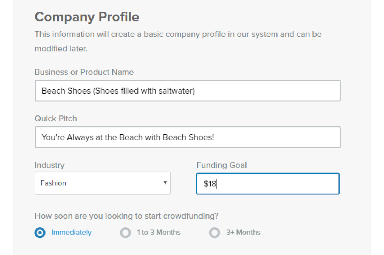Click the Industry dropdown arrow icon

click(165, 183)
